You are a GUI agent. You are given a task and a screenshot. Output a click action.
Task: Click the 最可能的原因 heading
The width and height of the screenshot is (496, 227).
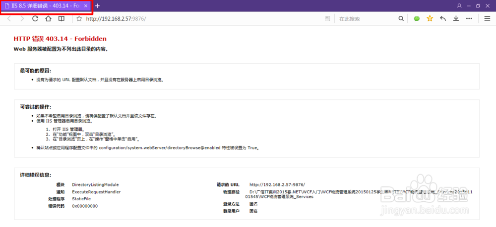coord(35,71)
